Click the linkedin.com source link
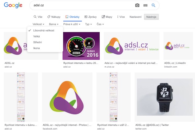The width and height of the screenshot is (195, 130). coord(171,67)
